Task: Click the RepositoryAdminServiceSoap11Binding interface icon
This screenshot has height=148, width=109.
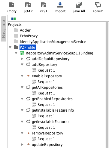Action: point(22,53)
